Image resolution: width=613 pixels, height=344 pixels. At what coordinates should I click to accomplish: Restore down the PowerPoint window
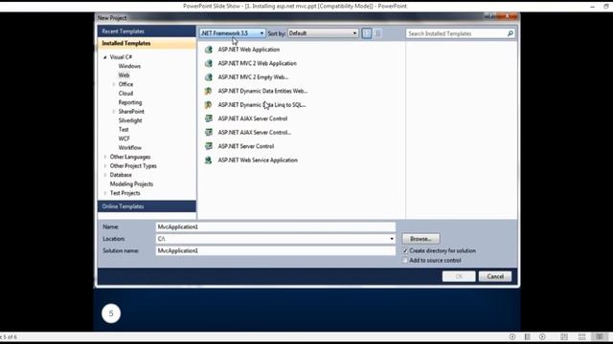coord(606,7)
